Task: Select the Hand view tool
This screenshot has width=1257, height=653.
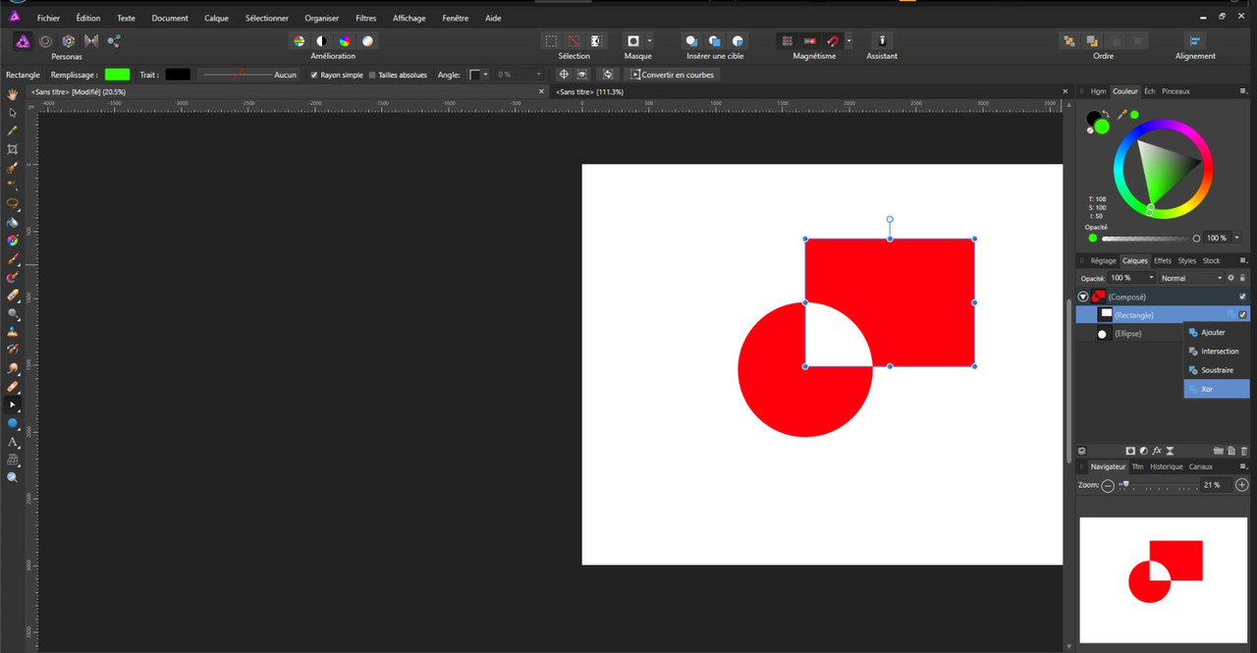Action: point(13,94)
